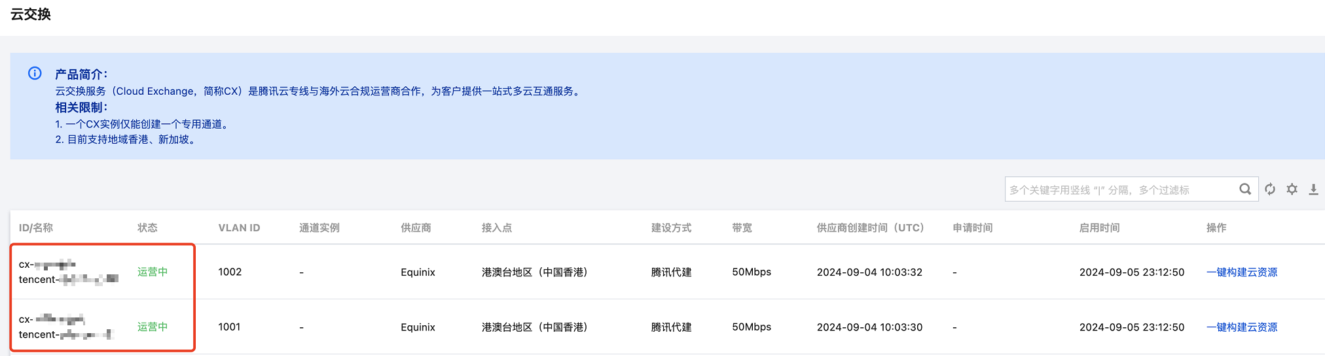Image resolution: width=1325 pixels, height=356 pixels.
Task: Open the cx- instance ID in the VLAN 1002 row
Action: [47, 265]
